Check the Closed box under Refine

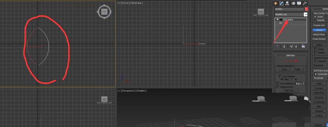[x=316, y=53]
